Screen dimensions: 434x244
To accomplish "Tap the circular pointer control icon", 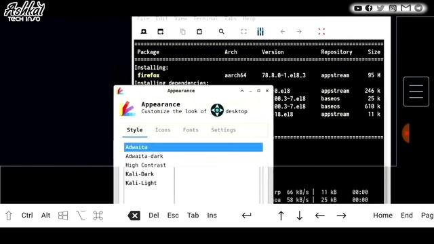I will [x=217, y=110].
